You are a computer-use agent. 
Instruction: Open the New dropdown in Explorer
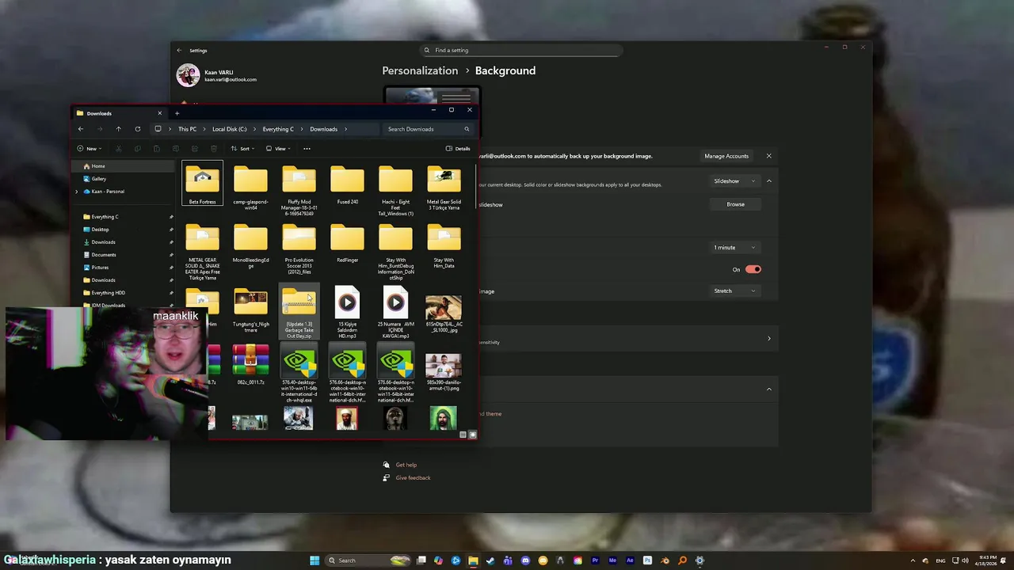pos(90,148)
